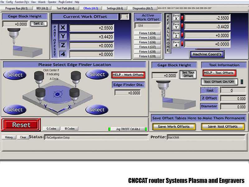Open the Function Cfg's menu

click(x=22, y=2)
